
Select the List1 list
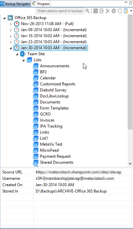pyautogui.click(x=44, y=138)
